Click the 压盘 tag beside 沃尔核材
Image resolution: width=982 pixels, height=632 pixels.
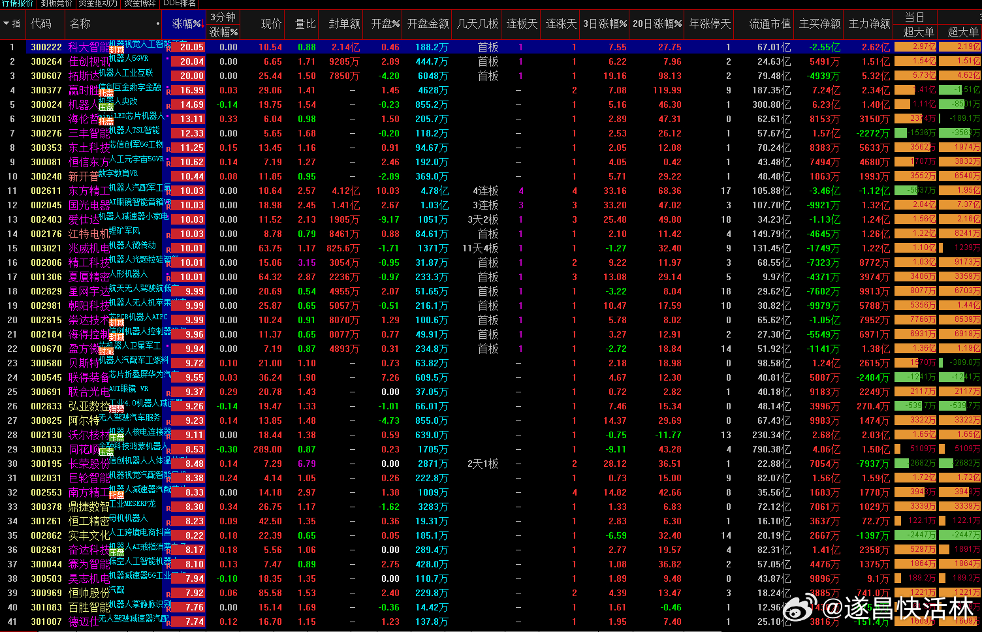pos(116,438)
